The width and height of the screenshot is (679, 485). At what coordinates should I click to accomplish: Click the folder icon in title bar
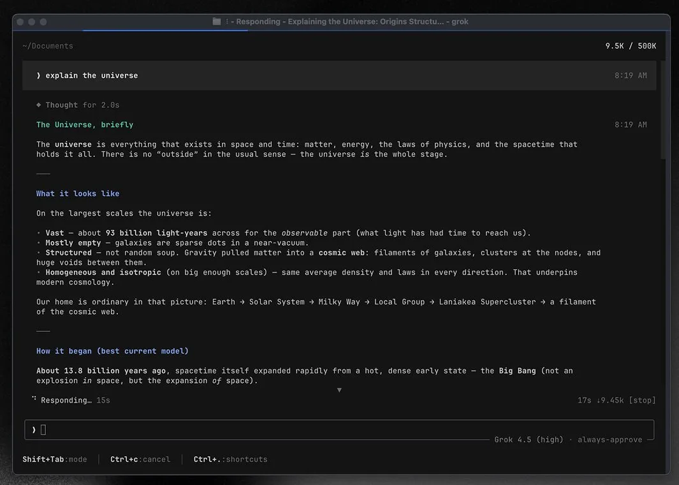(217, 22)
